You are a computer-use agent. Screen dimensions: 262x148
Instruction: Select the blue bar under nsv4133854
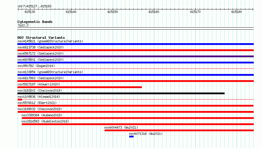[135, 75]
